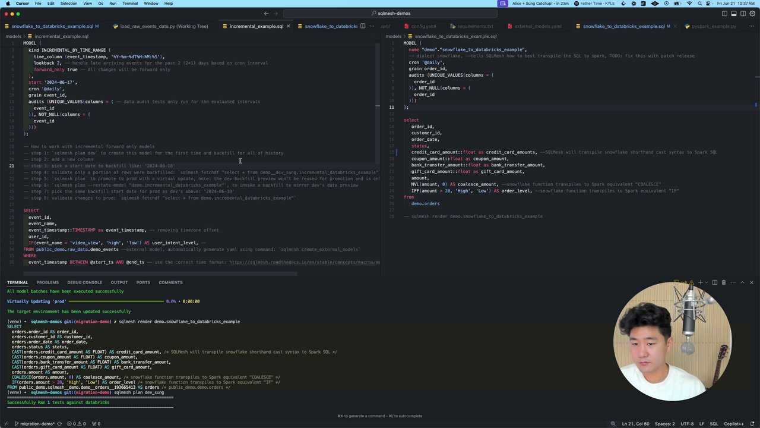Switch to load_raw_events_data.py (Working Tree) tab
Viewport: 760px width, 428px height.
click(x=164, y=26)
